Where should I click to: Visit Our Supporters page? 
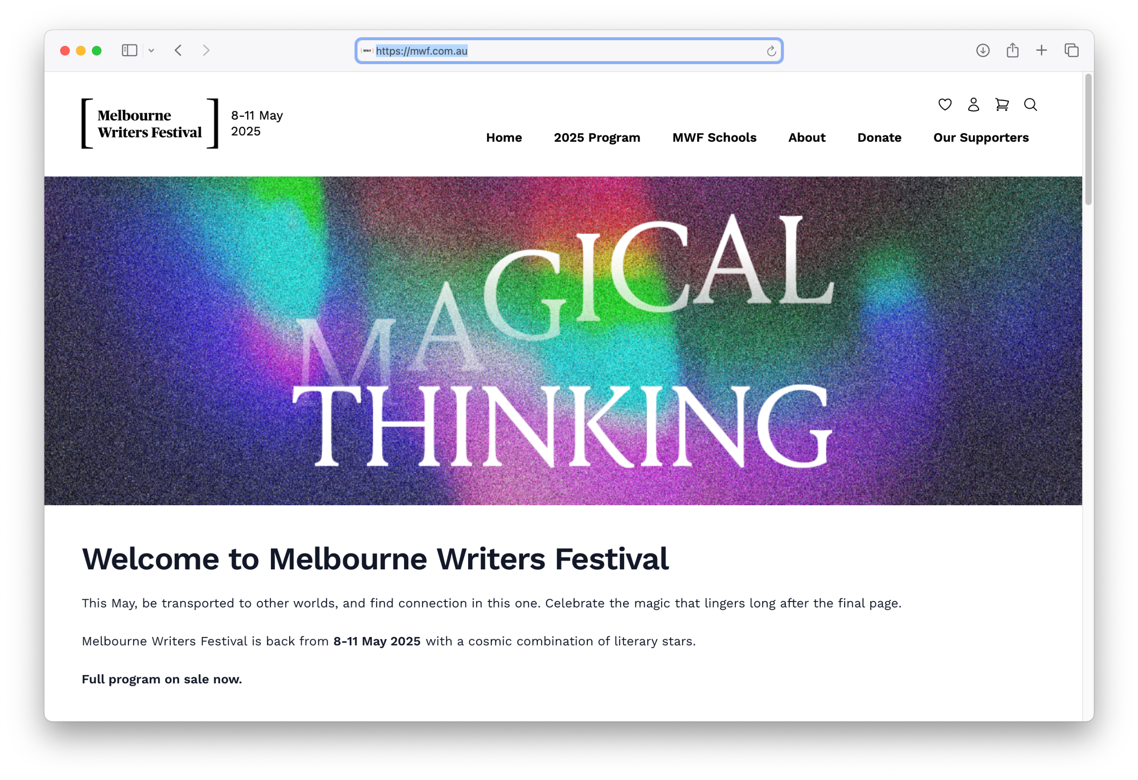981,137
